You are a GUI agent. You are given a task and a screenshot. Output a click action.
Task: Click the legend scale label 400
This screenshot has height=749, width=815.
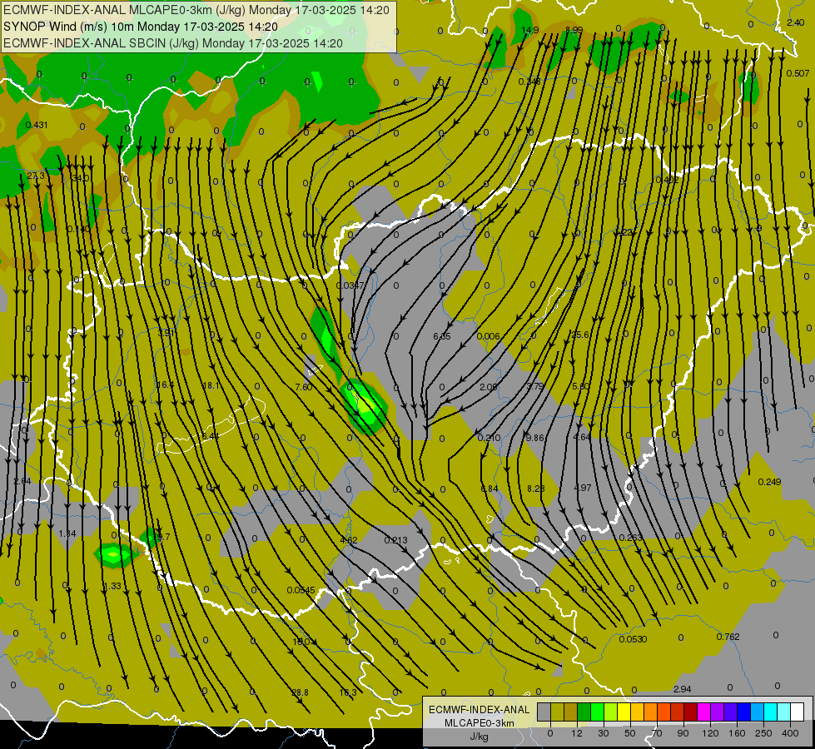tap(790, 733)
